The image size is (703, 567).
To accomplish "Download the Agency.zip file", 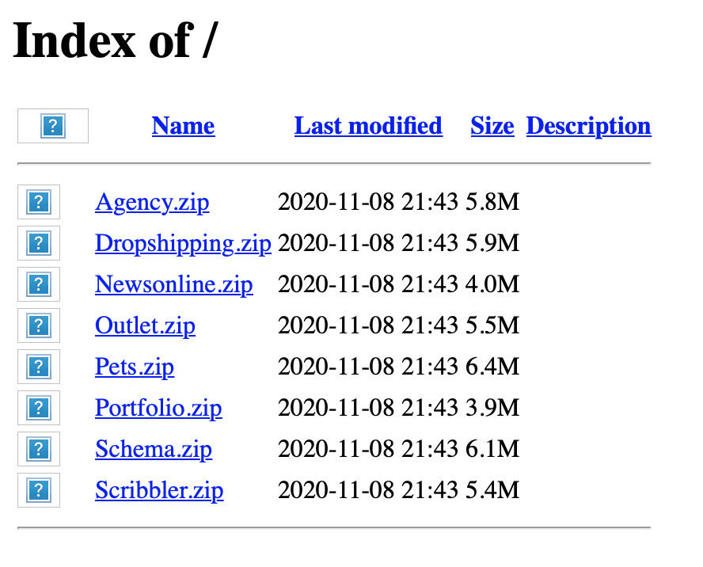I will click(152, 203).
